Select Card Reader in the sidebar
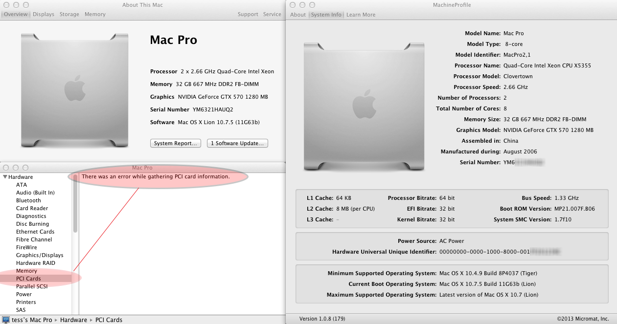 pos(32,208)
